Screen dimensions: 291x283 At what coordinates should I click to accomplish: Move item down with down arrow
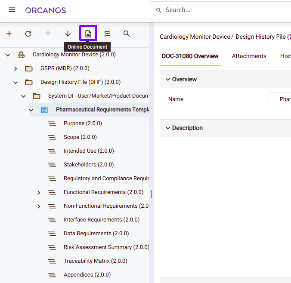(x=68, y=34)
